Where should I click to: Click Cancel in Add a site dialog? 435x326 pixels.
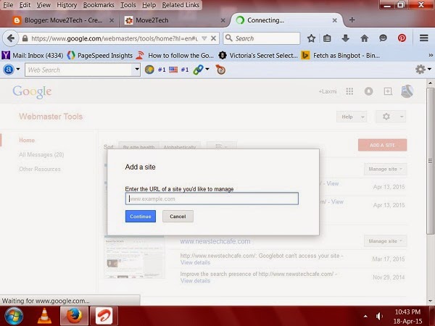coord(178,216)
